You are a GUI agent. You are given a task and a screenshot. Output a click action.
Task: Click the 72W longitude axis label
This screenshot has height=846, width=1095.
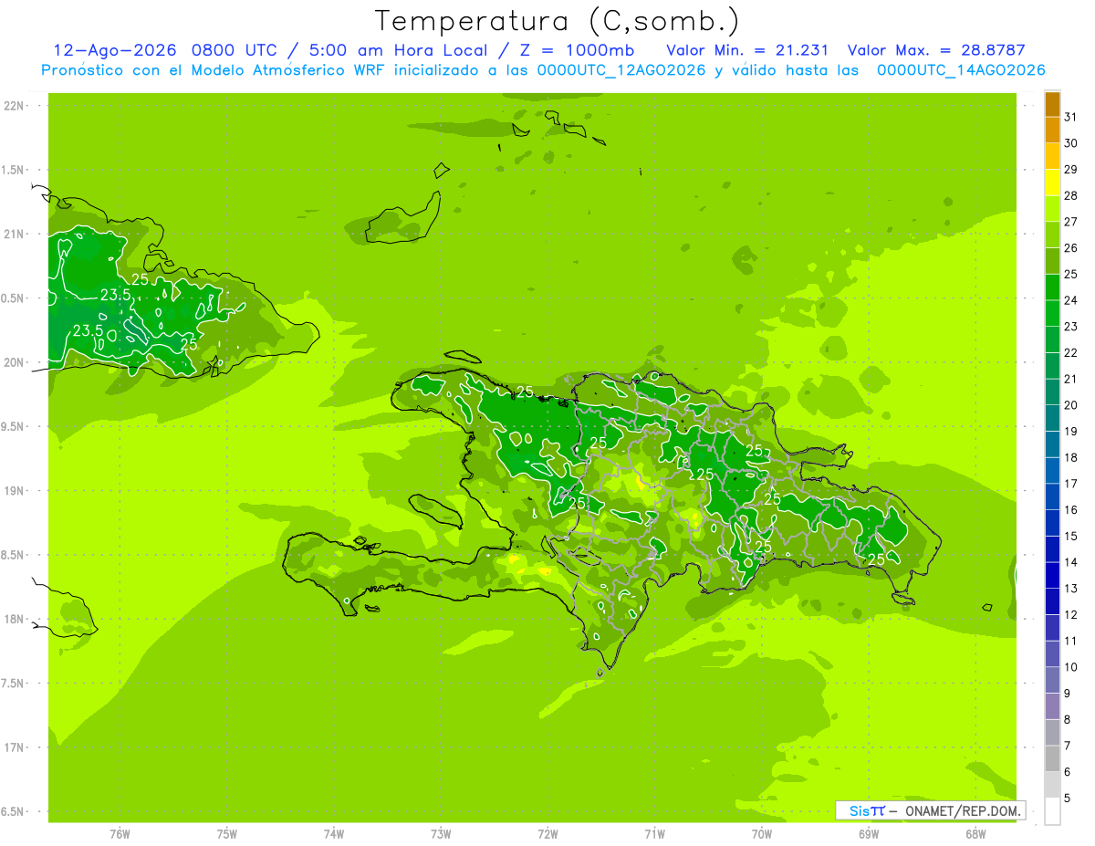(x=547, y=833)
